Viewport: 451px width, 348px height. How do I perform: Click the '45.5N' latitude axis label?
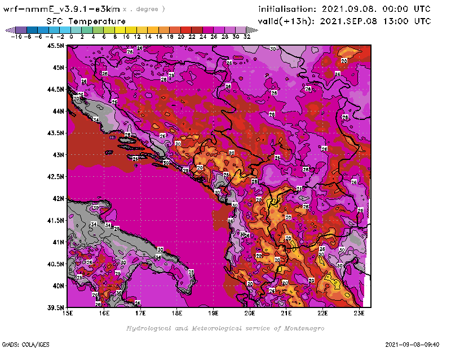(55, 46)
